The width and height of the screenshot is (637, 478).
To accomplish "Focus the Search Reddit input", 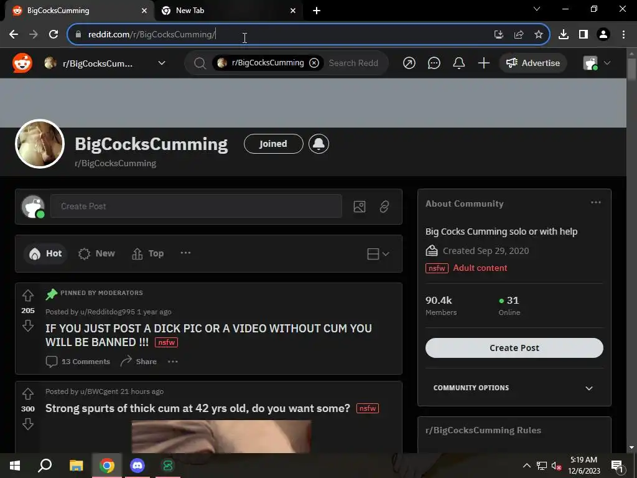I will click(354, 63).
